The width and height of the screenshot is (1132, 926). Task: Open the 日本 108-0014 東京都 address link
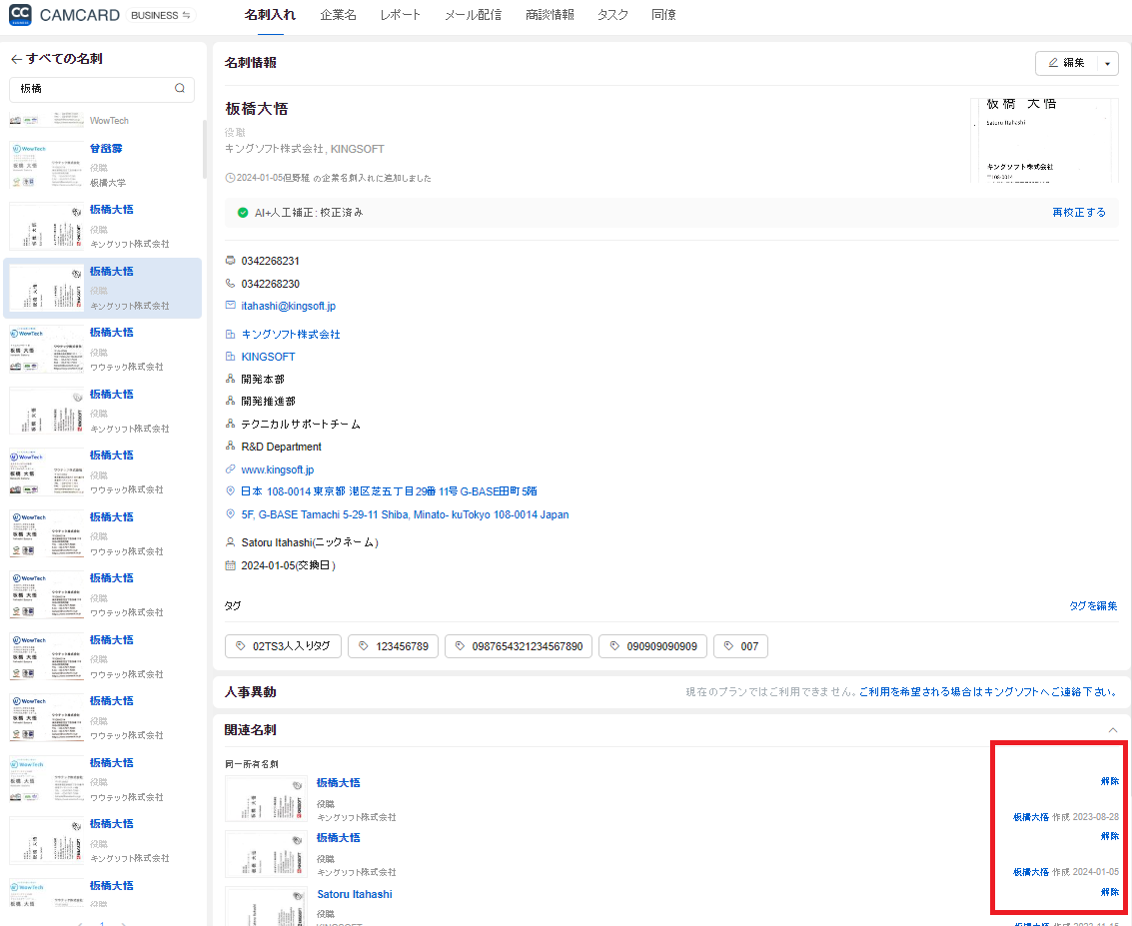pyautogui.click(x=389, y=491)
